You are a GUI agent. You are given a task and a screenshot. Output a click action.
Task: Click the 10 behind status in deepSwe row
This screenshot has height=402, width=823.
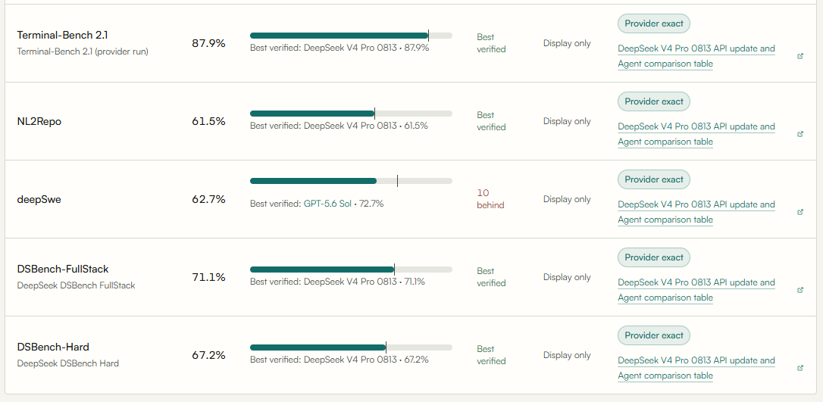point(490,199)
